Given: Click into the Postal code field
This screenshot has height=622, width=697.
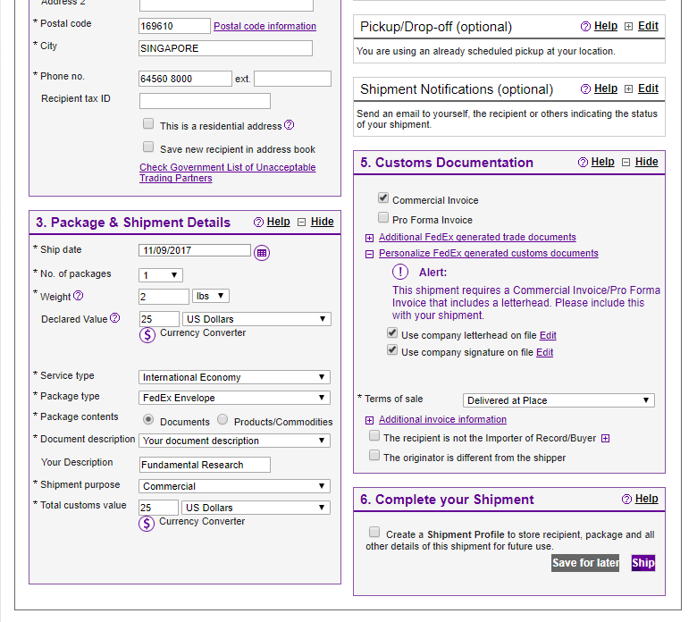Looking at the screenshot, I should click(174, 26).
